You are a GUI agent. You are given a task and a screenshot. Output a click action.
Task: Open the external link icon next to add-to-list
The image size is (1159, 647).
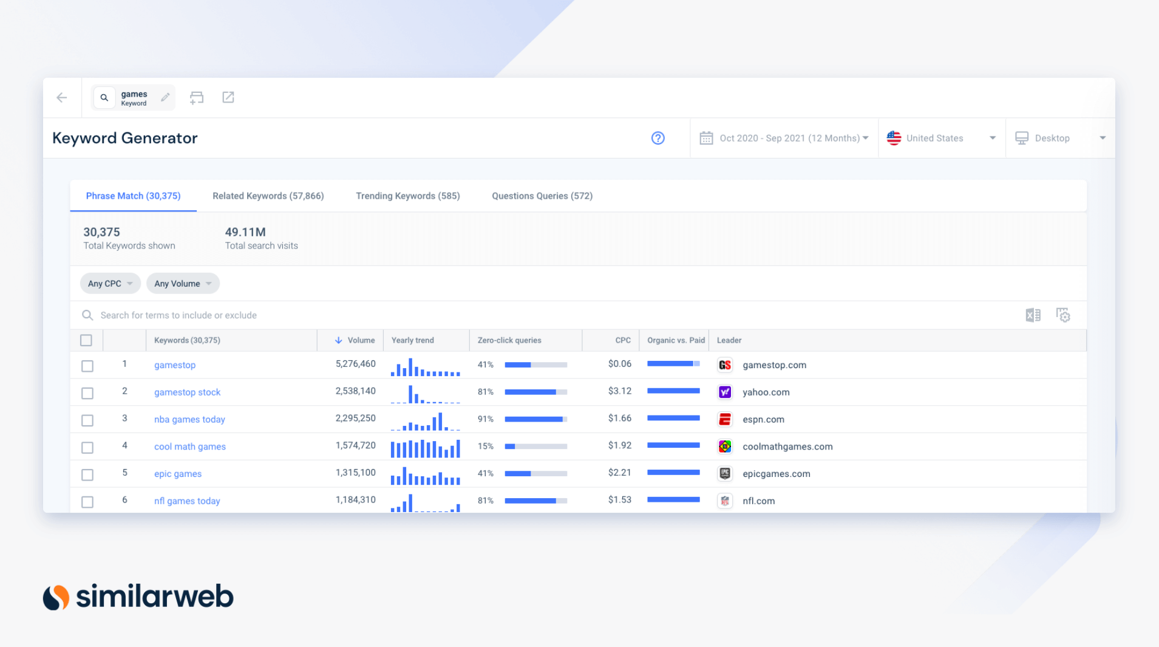[228, 97]
